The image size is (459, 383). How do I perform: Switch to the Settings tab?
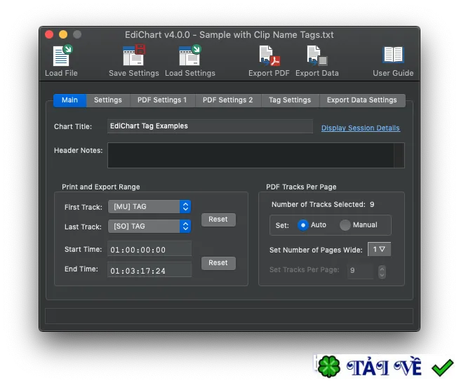[x=107, y=100]
